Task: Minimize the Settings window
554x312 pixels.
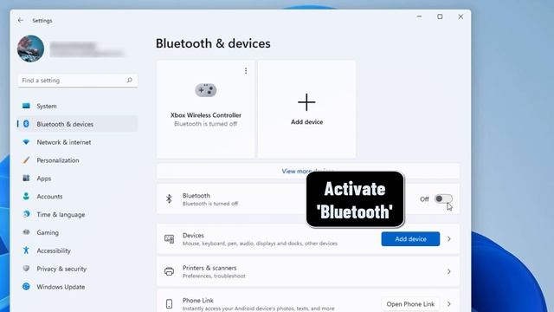Action: (x=419, y=16)
